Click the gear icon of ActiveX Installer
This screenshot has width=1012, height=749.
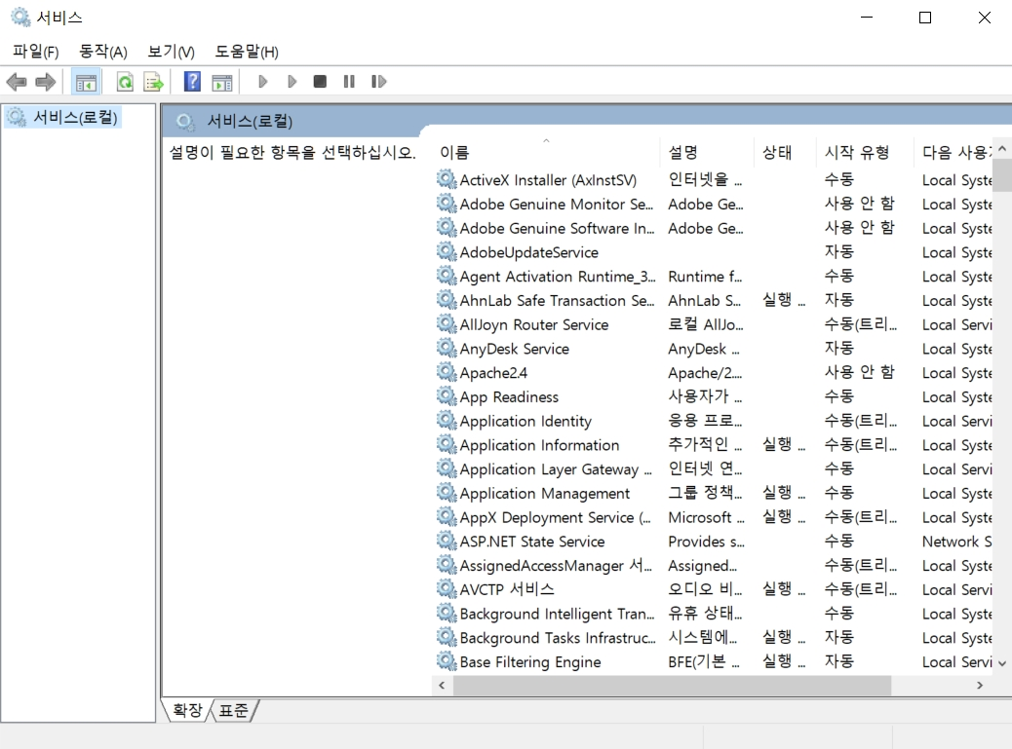coord(446,178)
